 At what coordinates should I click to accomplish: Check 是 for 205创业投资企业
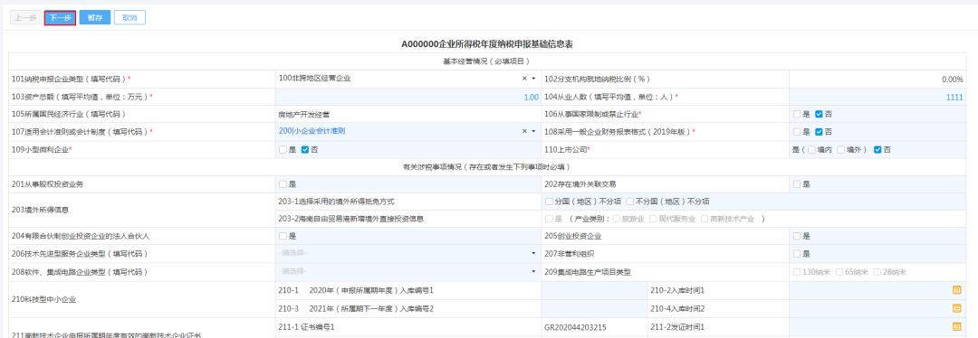[x=797, y=236]
